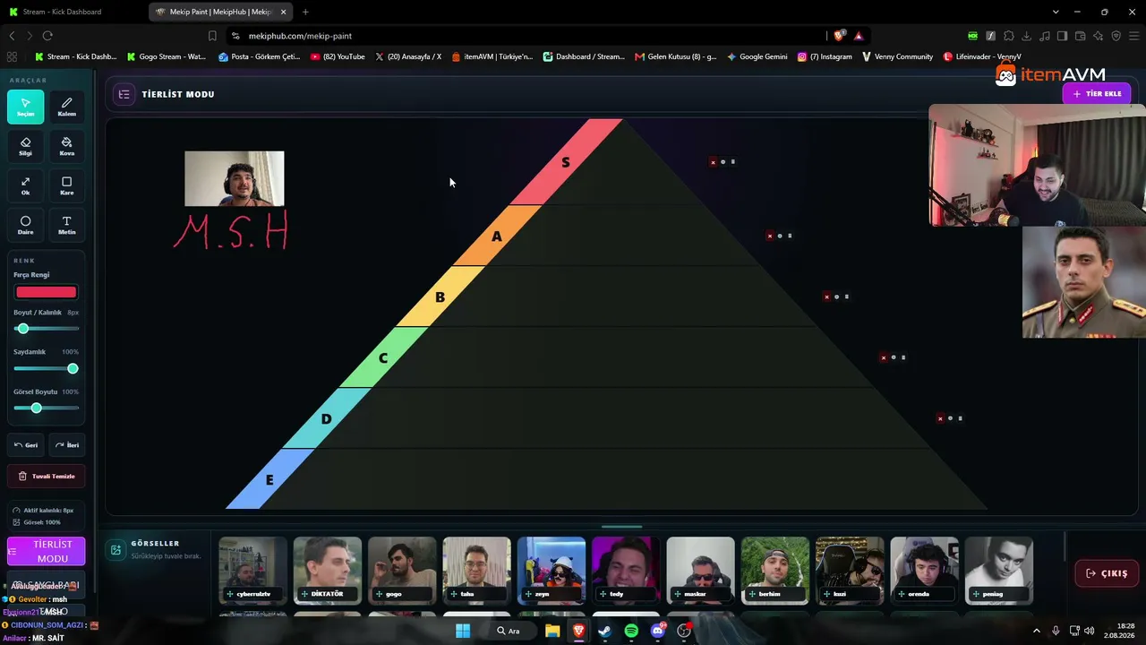Image resolution: width=1146 pixels, height=645 pixels.
Task: Clear canvas with Tuvali Temizle
Action: (x=47, y=477)
